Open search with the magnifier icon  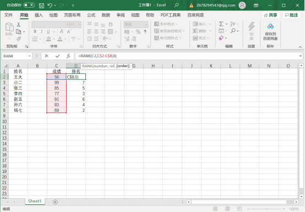(176, 6)
